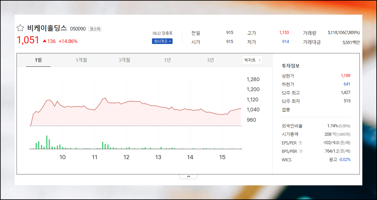The width and height of the screenshot is (377, 200).
Task: Switch to the 3개월 chart tab
Action: coord(125,60)
